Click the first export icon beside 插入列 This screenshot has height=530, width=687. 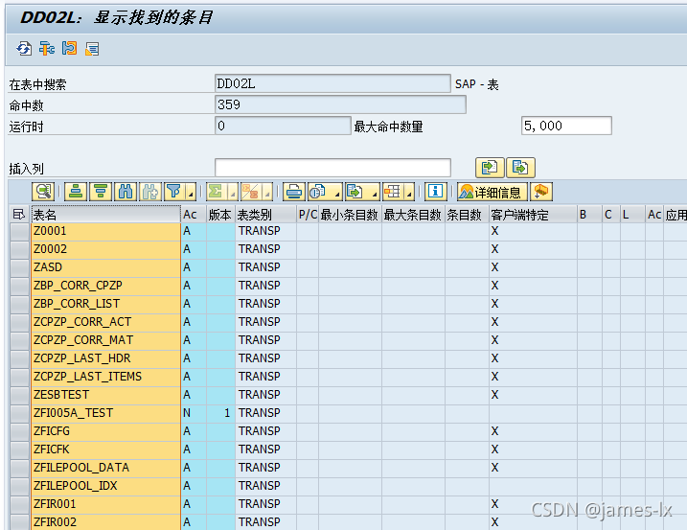tap(490, 168)
